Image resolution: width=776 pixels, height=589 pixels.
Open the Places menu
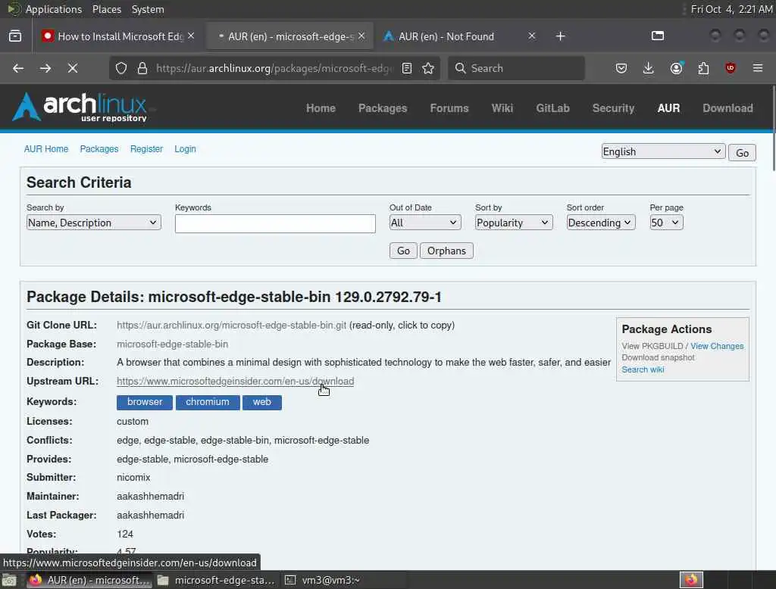click(x=106, y=9)
